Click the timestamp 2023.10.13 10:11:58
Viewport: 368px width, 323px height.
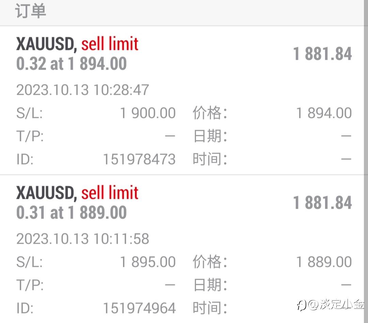pyautogui.click(x=82, y=239)
